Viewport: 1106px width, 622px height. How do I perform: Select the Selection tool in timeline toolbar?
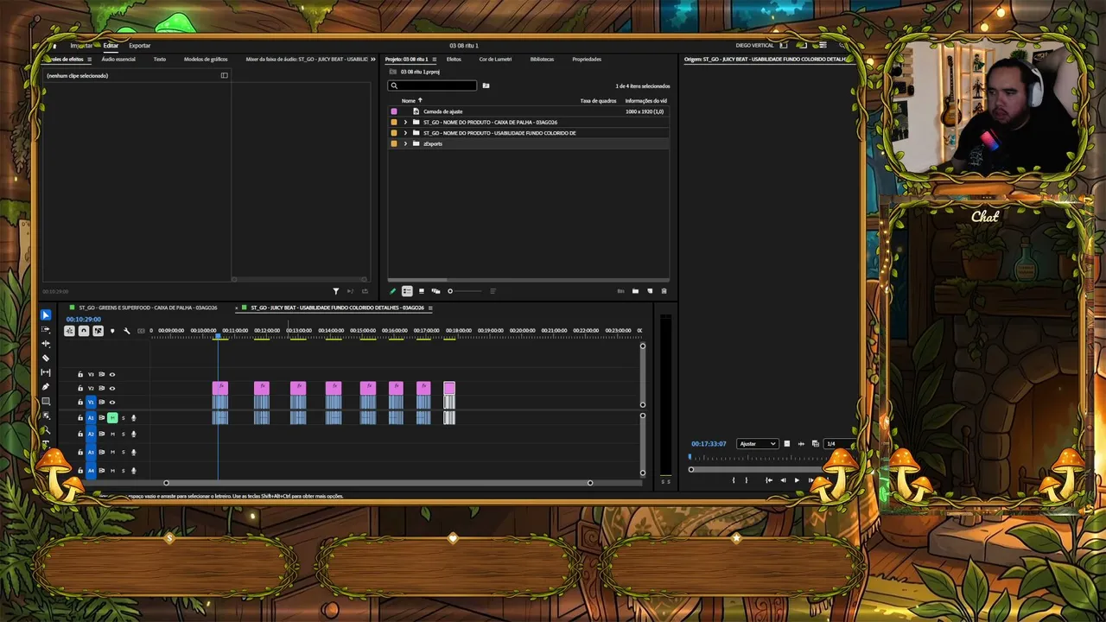[46, 315]
